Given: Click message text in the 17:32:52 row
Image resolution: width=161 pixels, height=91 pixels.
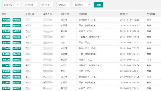Looking at the screenshot, I should pos(88,48).
